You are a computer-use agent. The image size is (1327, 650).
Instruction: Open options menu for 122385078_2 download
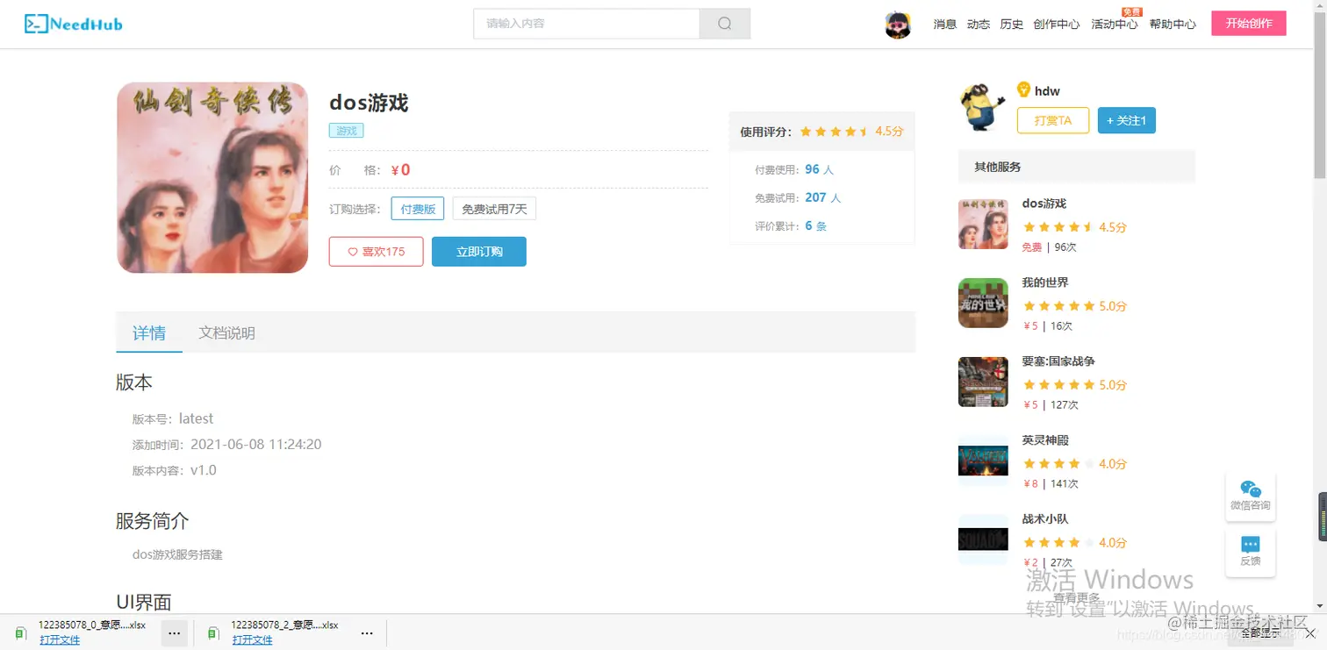click(x=368, y=632)
